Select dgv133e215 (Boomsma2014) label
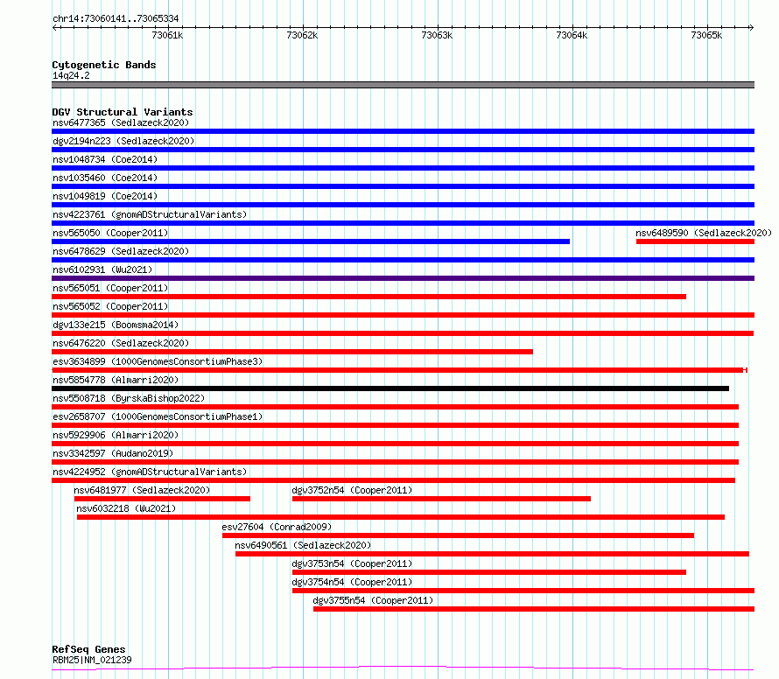 [x=116, y=325]
